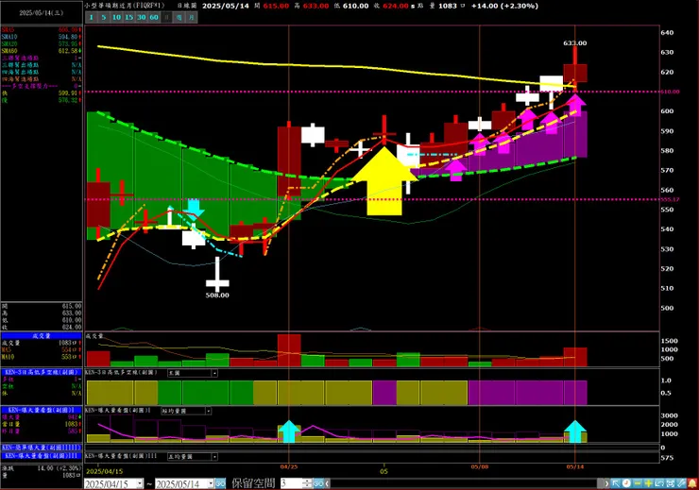Click the 508.00 low price label on chart
Viewport: 699px width, 490px height.
click(217, 296)
